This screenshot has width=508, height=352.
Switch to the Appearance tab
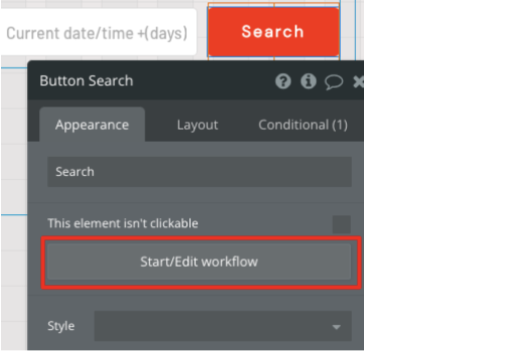click(x=92, y=125)
